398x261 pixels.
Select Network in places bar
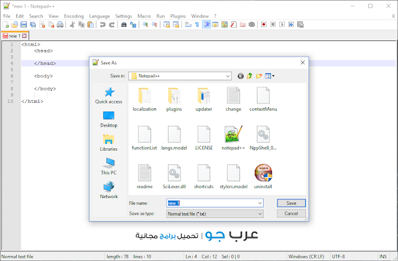[x=109, y=190]
